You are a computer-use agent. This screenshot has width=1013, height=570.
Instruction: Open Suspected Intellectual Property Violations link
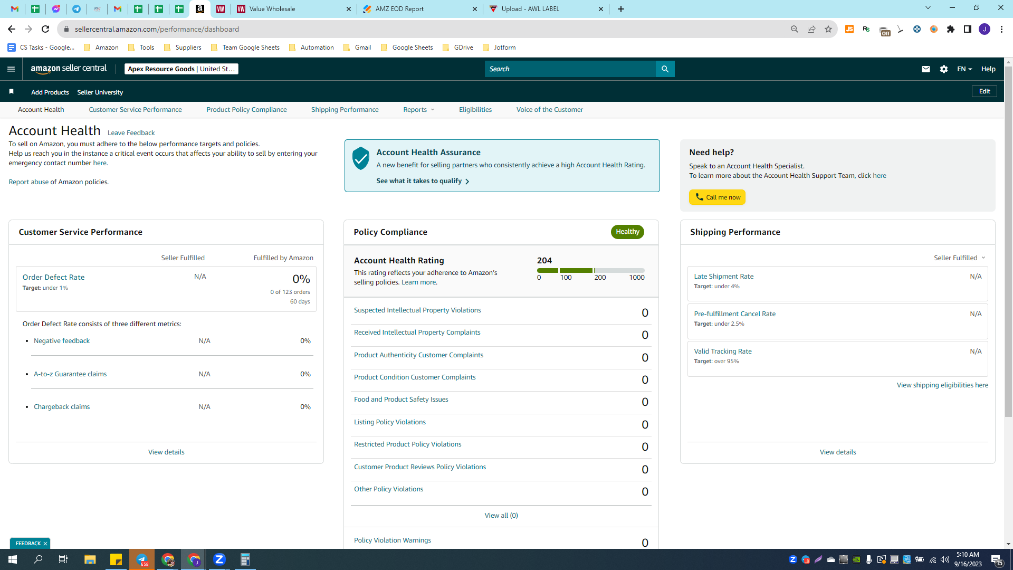pos(417,310)
